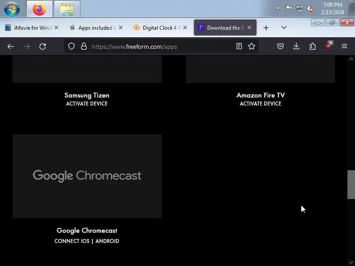
Task: Open network status tray icon
Action: tap(299, 8)
